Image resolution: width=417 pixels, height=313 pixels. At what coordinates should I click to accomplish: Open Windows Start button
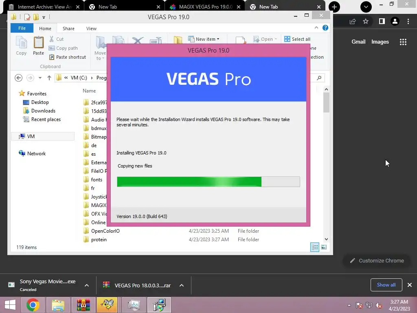click(10, 305)
